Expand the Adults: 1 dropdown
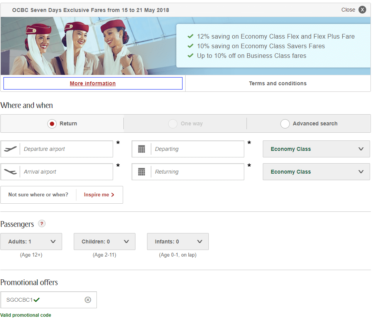 click(31, 242)
